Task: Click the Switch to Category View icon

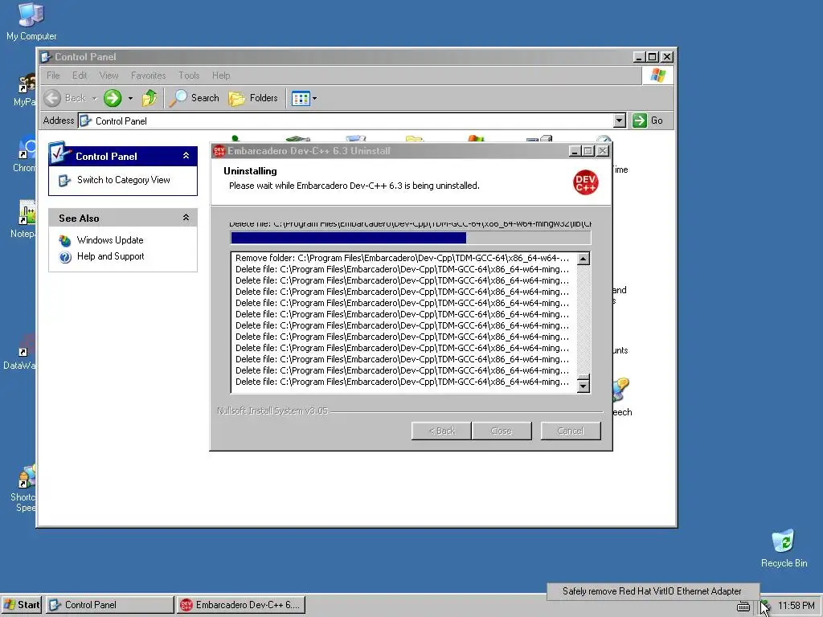Action: pyautogui.click(x=64, y=181)
